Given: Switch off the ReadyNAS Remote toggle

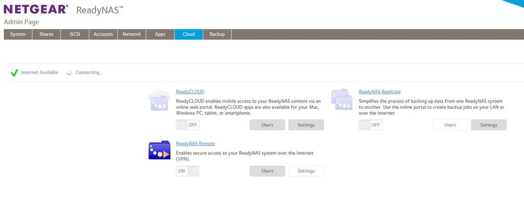Looking at the screenshot, I should pos(187,171).
